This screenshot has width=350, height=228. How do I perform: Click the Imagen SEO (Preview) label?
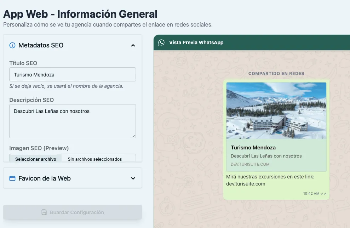pos(39,148)
